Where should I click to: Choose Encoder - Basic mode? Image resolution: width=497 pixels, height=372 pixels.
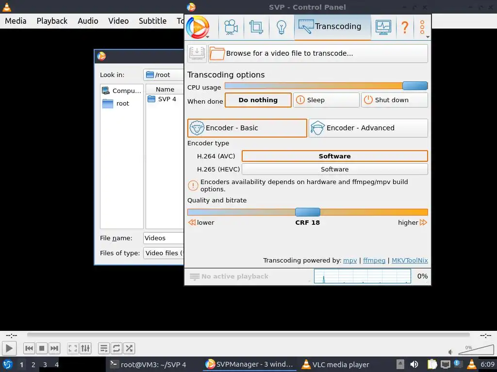[x=247, y=128]
